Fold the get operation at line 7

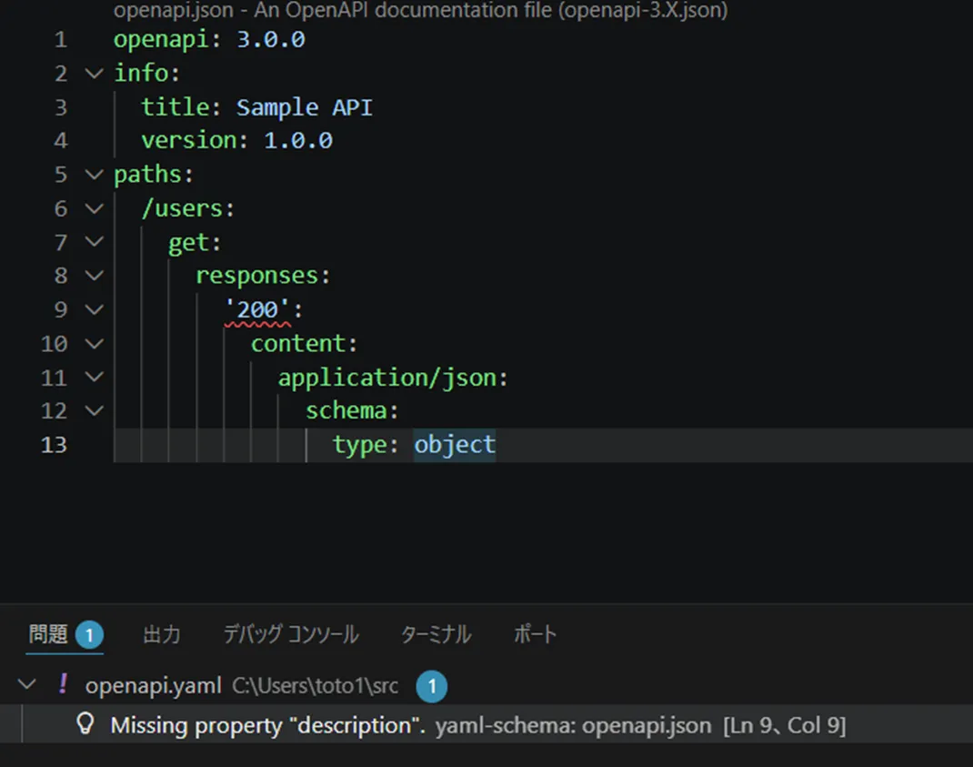point(94,243)
